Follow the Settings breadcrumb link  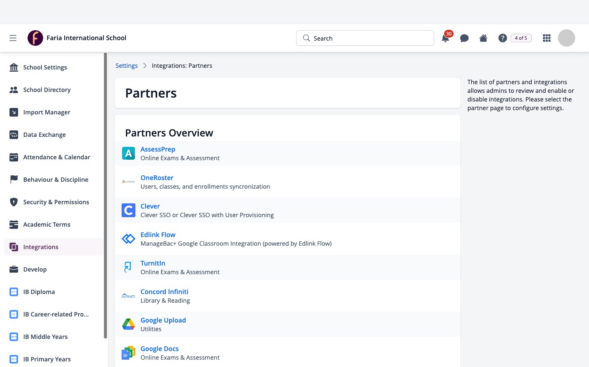[127, 66]
